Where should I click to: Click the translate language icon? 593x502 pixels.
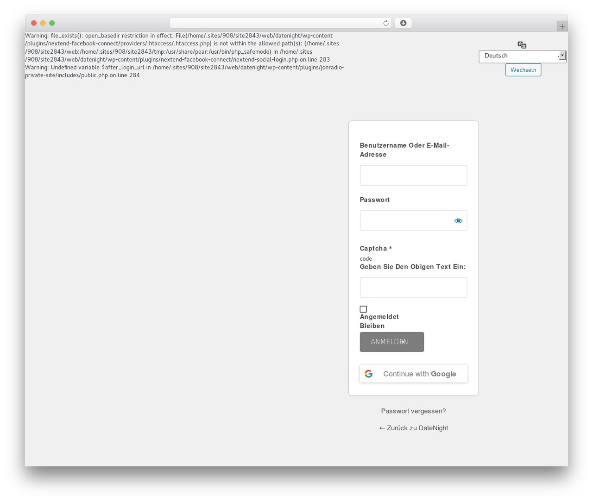[522, 45]
